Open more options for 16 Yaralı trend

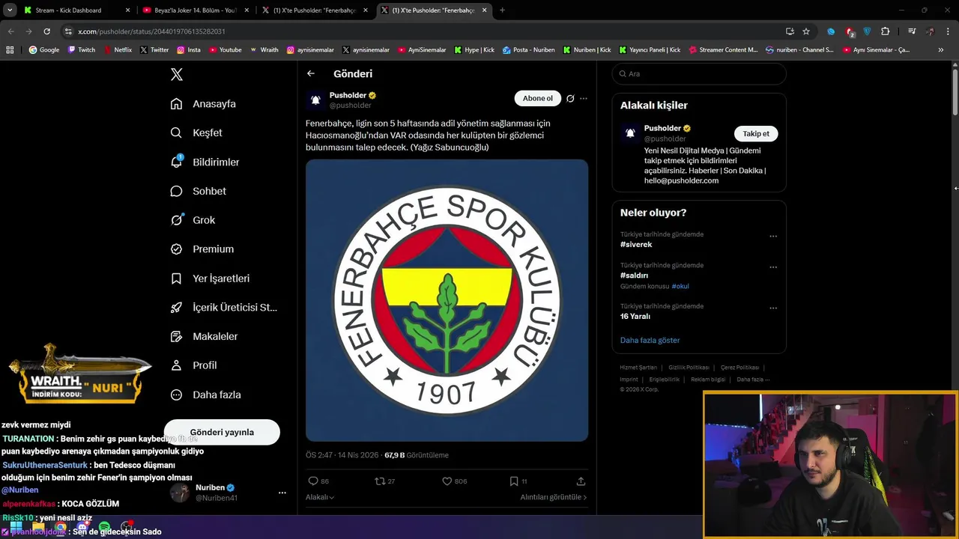(773, 308)
